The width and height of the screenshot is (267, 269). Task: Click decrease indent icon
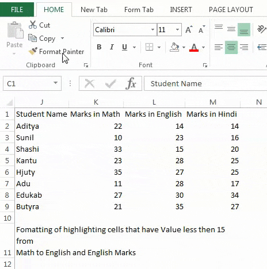[262, 47]
